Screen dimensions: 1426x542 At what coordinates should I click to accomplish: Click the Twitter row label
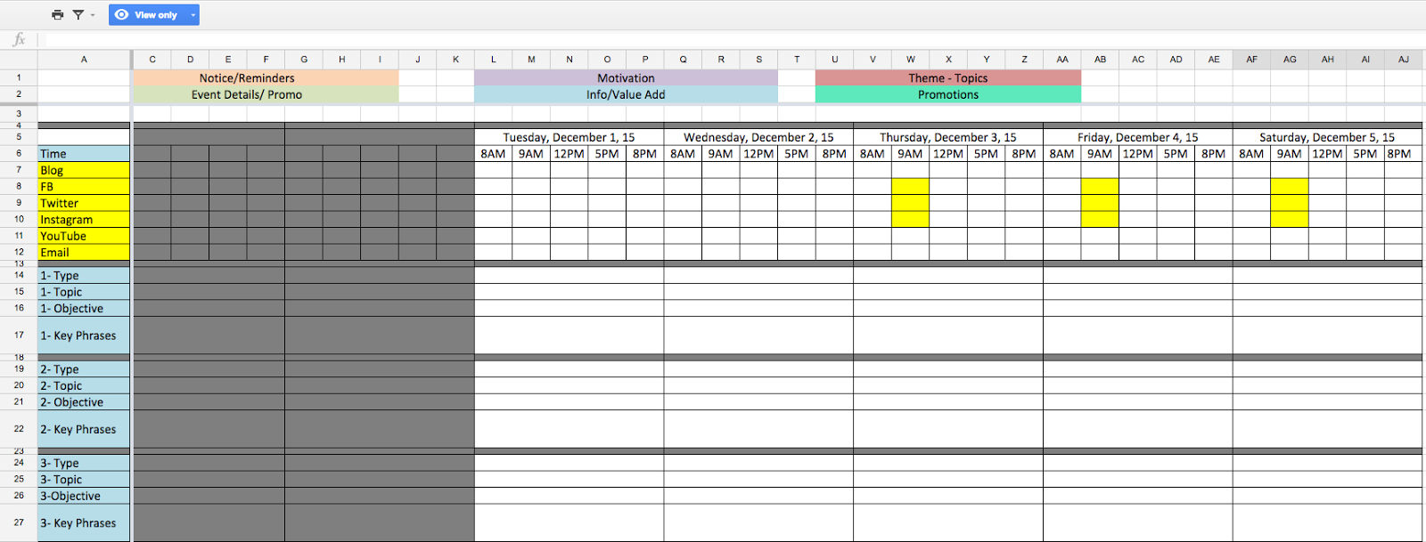pos(84,203)
